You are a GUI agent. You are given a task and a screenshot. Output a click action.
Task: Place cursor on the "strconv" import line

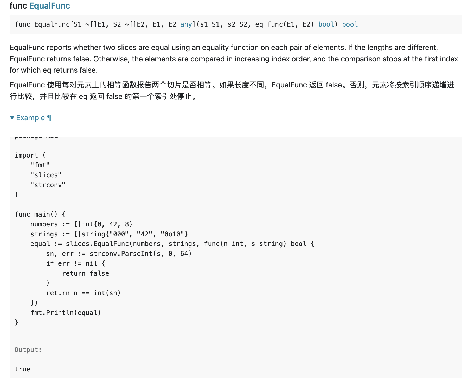pyautogui.click(x=48, y=185)
